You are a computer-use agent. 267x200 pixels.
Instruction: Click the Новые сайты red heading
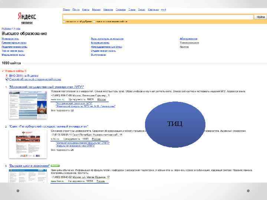[x=16, y=71]
